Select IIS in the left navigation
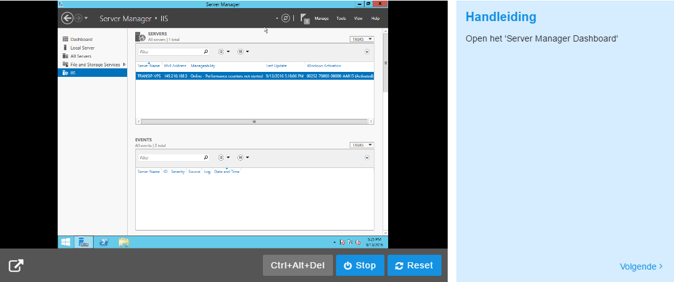 [x=92, y=73]
